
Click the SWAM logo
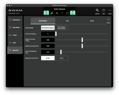(x=15, y=10)
